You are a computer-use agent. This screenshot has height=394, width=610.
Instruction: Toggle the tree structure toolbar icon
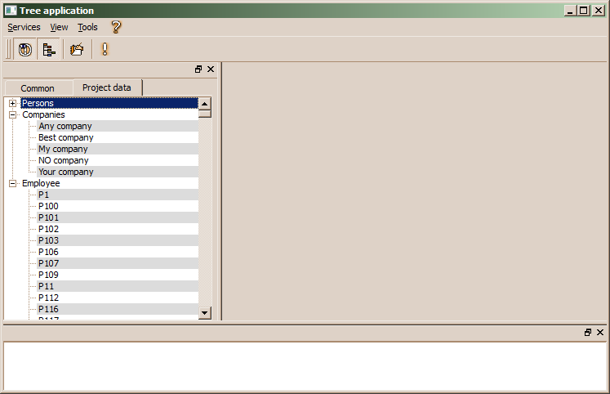tap(49, 49)
